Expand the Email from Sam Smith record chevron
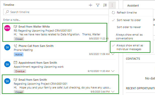 (x=113, y=91)
